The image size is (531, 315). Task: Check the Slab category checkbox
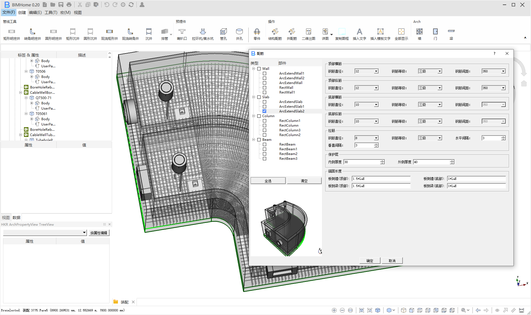259,97
